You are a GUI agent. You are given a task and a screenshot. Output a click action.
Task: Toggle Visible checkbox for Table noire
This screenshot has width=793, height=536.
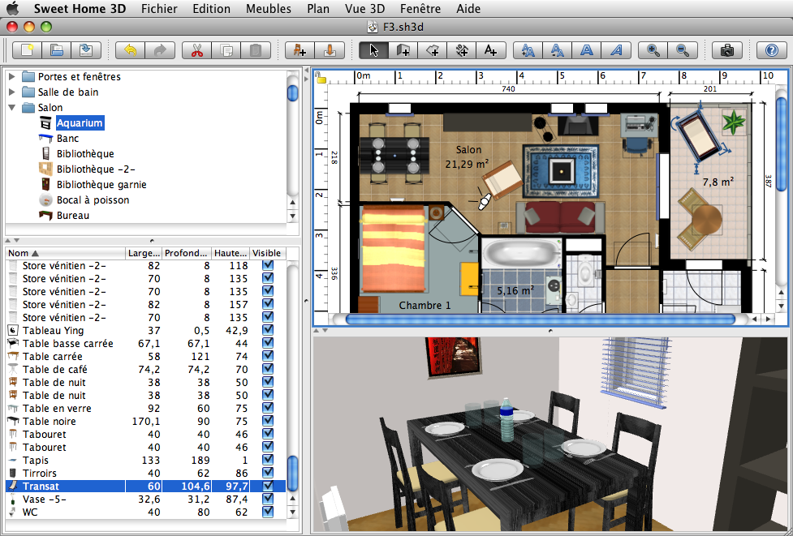click(268, 421)
